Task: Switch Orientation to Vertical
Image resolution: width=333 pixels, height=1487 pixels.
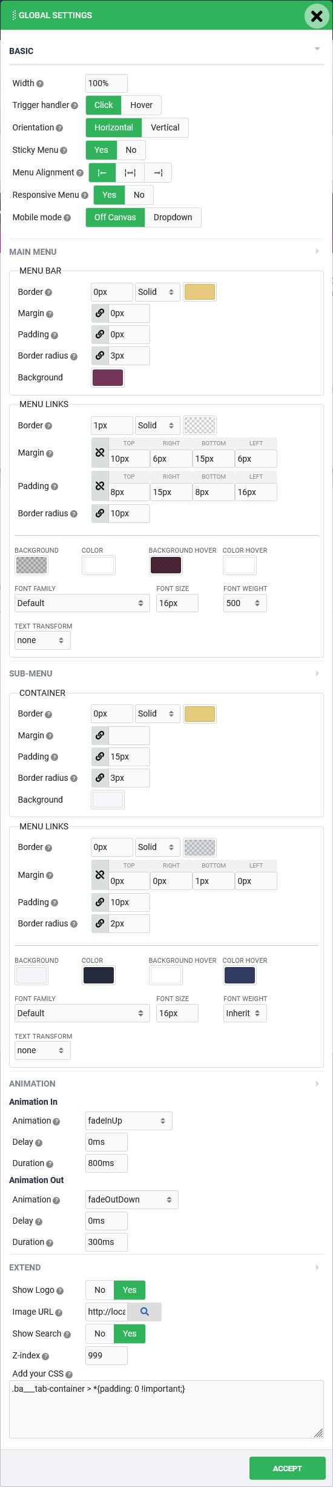Action: pos(165,127)
